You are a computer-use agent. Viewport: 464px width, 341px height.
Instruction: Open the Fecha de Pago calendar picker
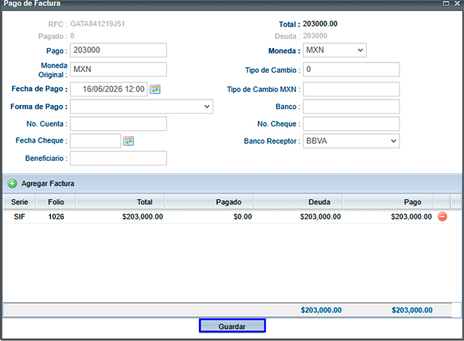click(x=155, y=89)
